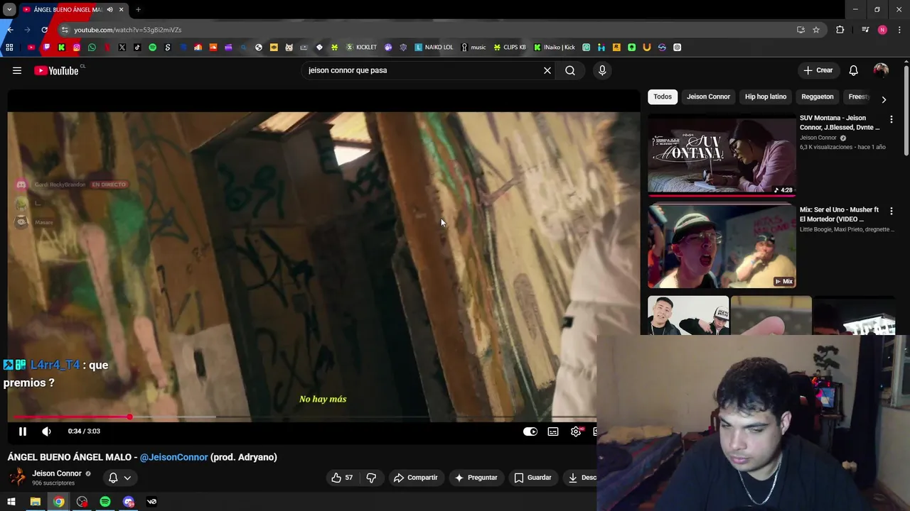Select the Jeison Connor filter chip
The image size is (910, 511).
(x=708, y=97)
